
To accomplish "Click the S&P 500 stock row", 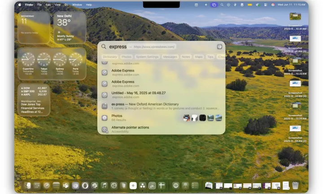I will 34,91.
